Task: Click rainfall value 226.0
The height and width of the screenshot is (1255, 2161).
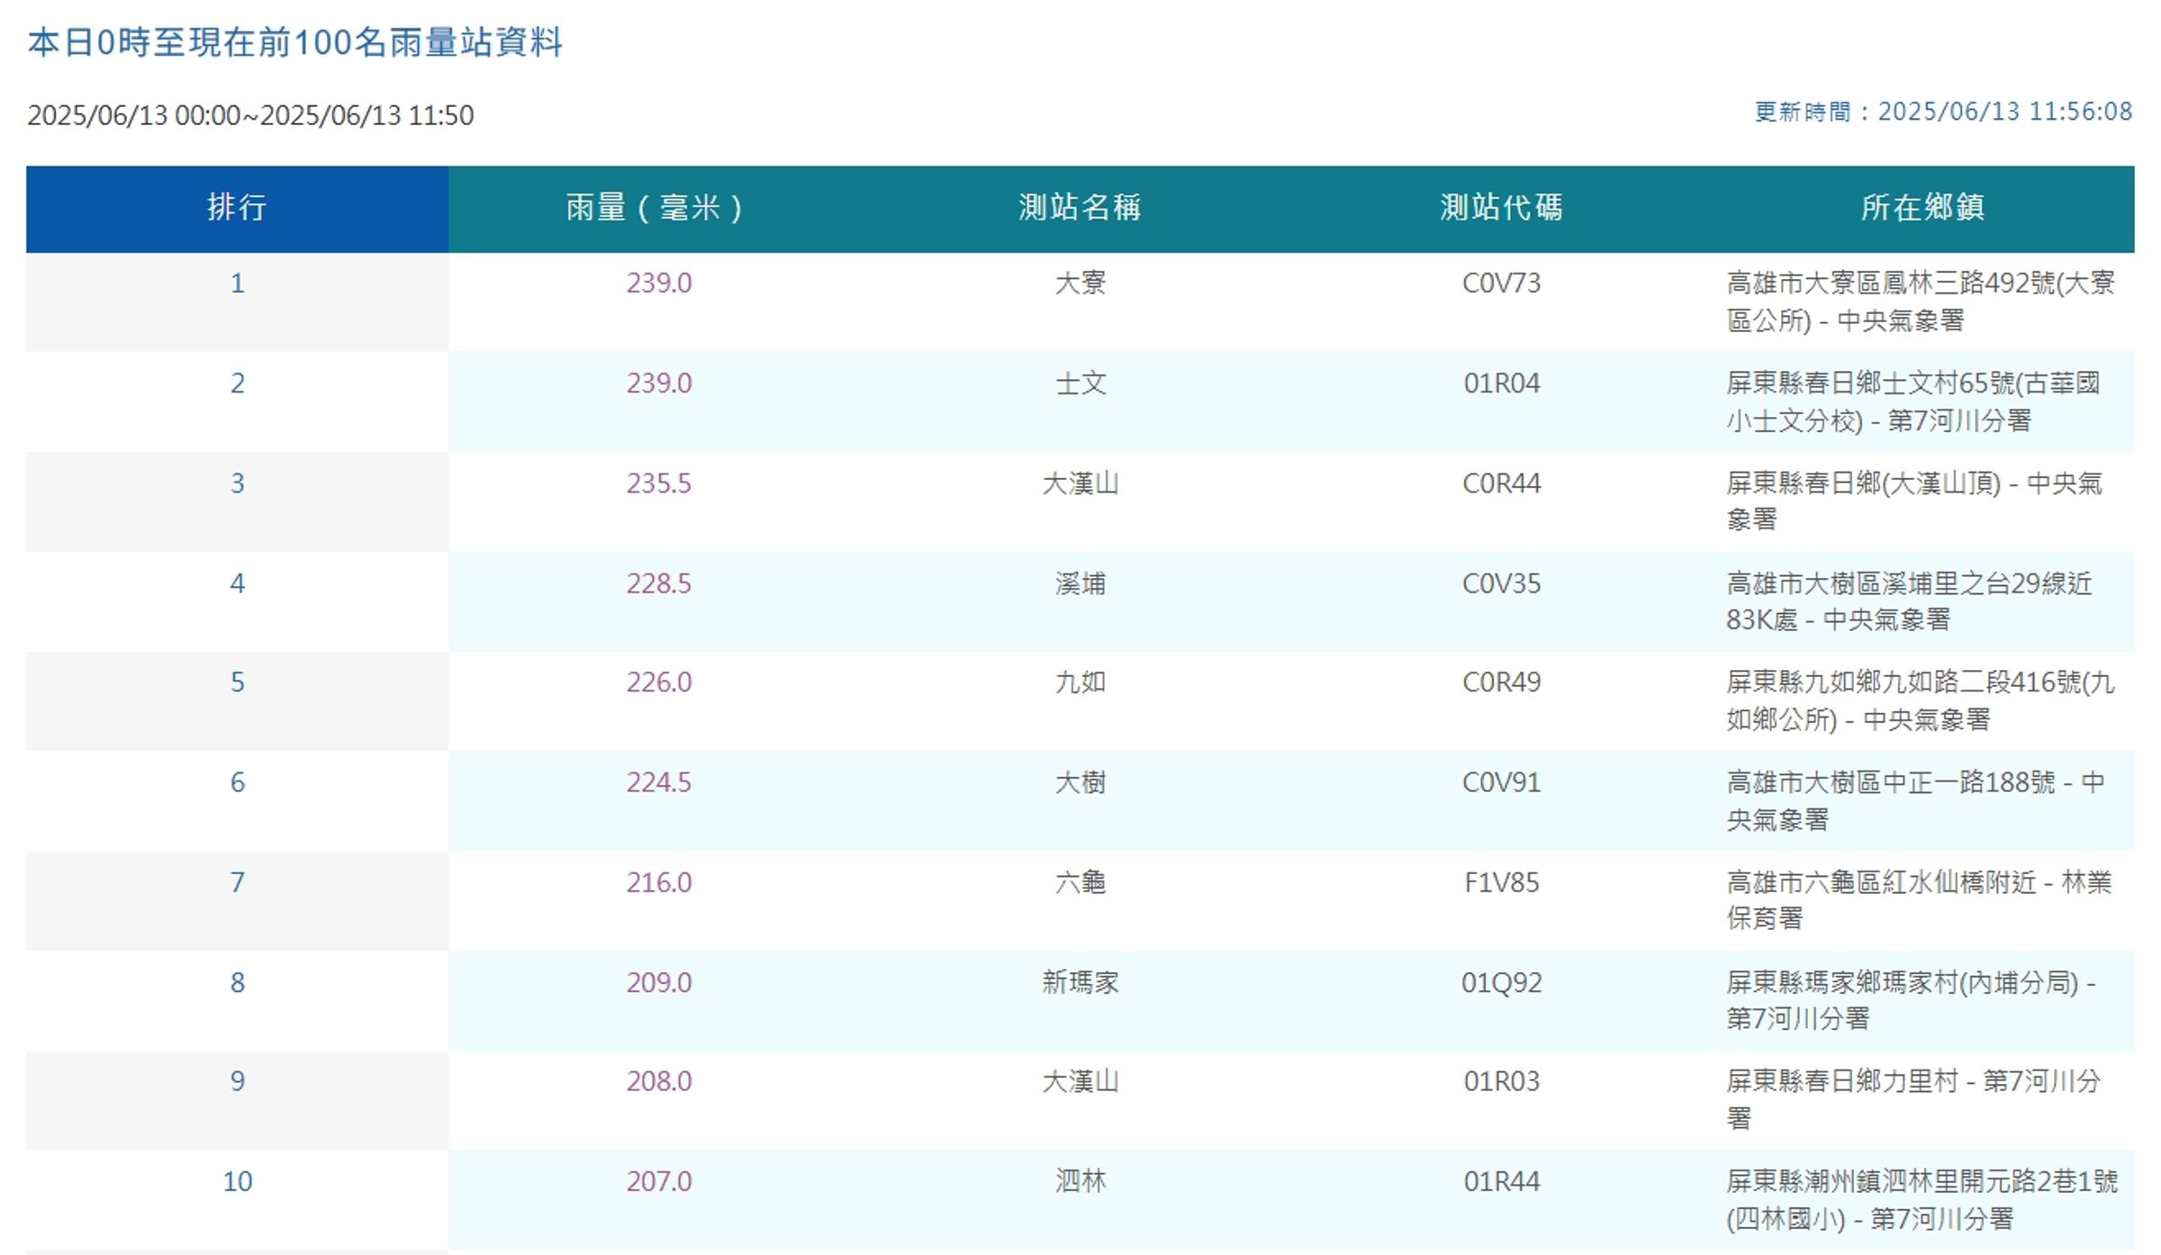Action: (659, 682)
